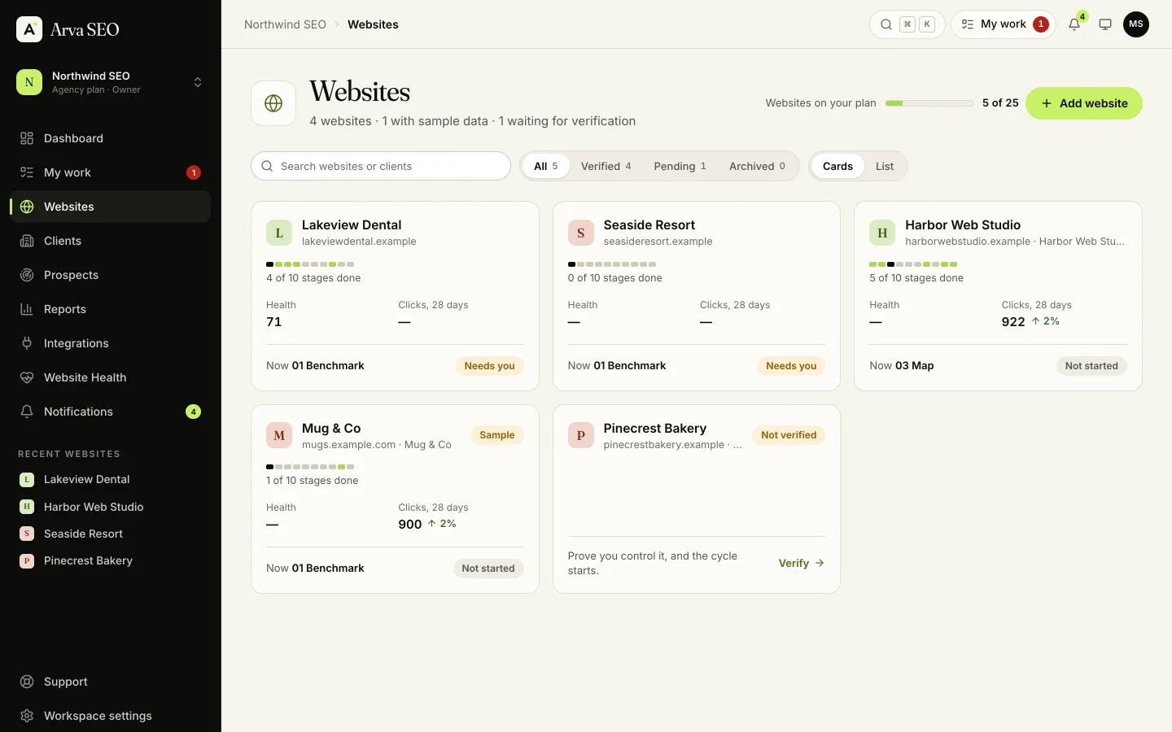Click Not started badge on Harbor Web Studio card
The height and width of the screenshot is (732, 1172).
[1091, 366]
